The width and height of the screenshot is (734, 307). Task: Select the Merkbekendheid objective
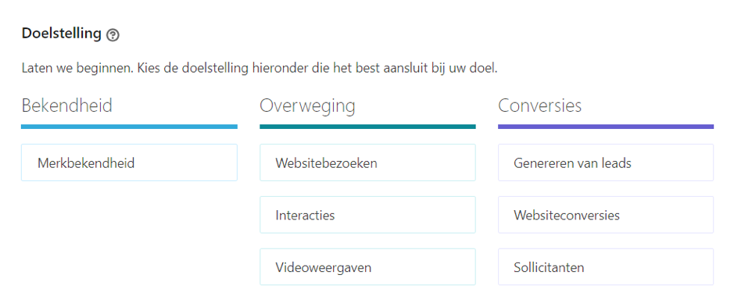click(129, 162)
